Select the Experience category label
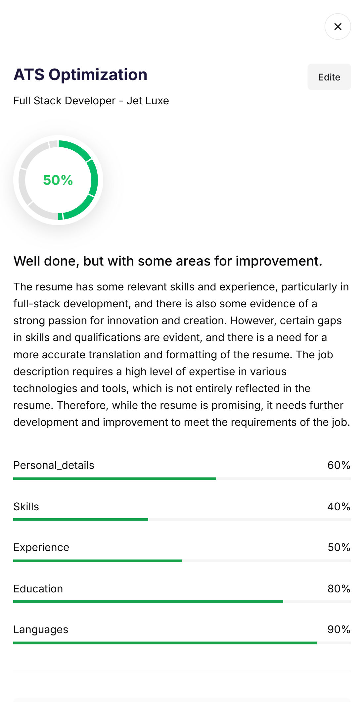Screen dimensions: 364x702 click(41, 547)
